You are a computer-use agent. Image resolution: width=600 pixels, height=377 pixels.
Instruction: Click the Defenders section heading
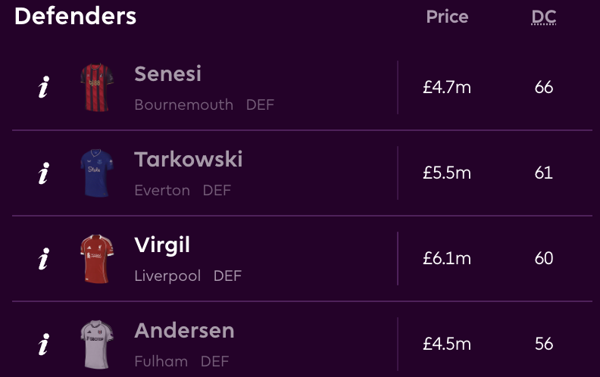point(76,16)
